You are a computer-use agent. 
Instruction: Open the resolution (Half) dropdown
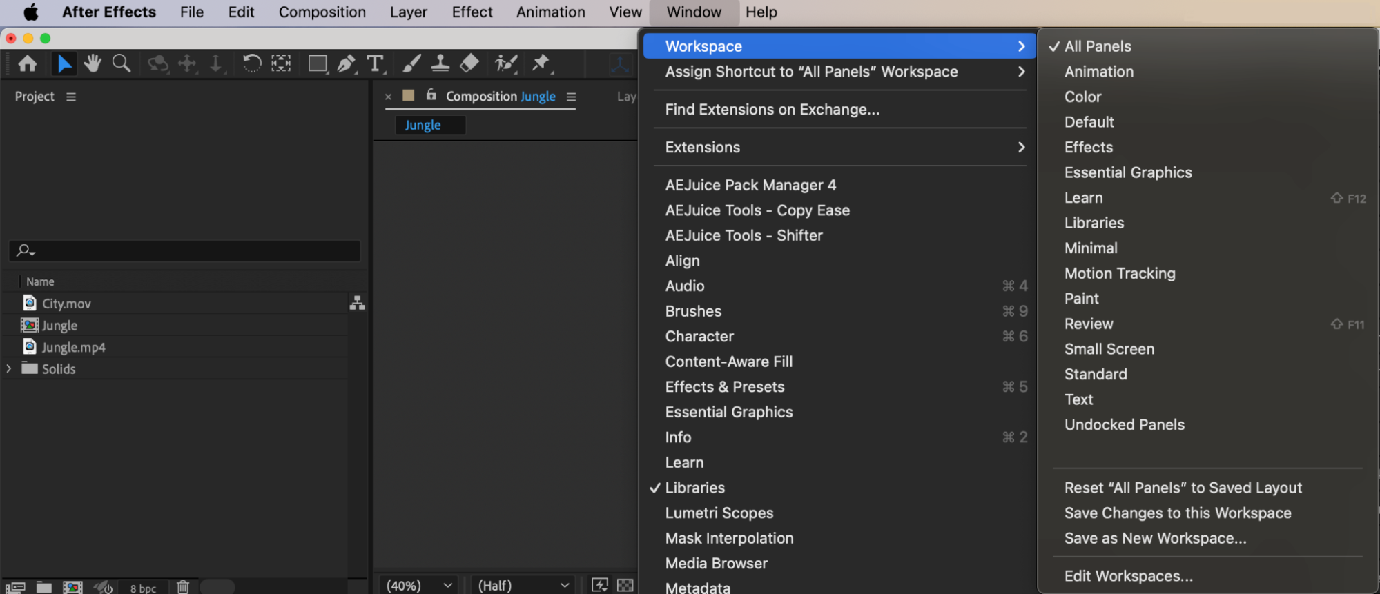pos(523,585)
